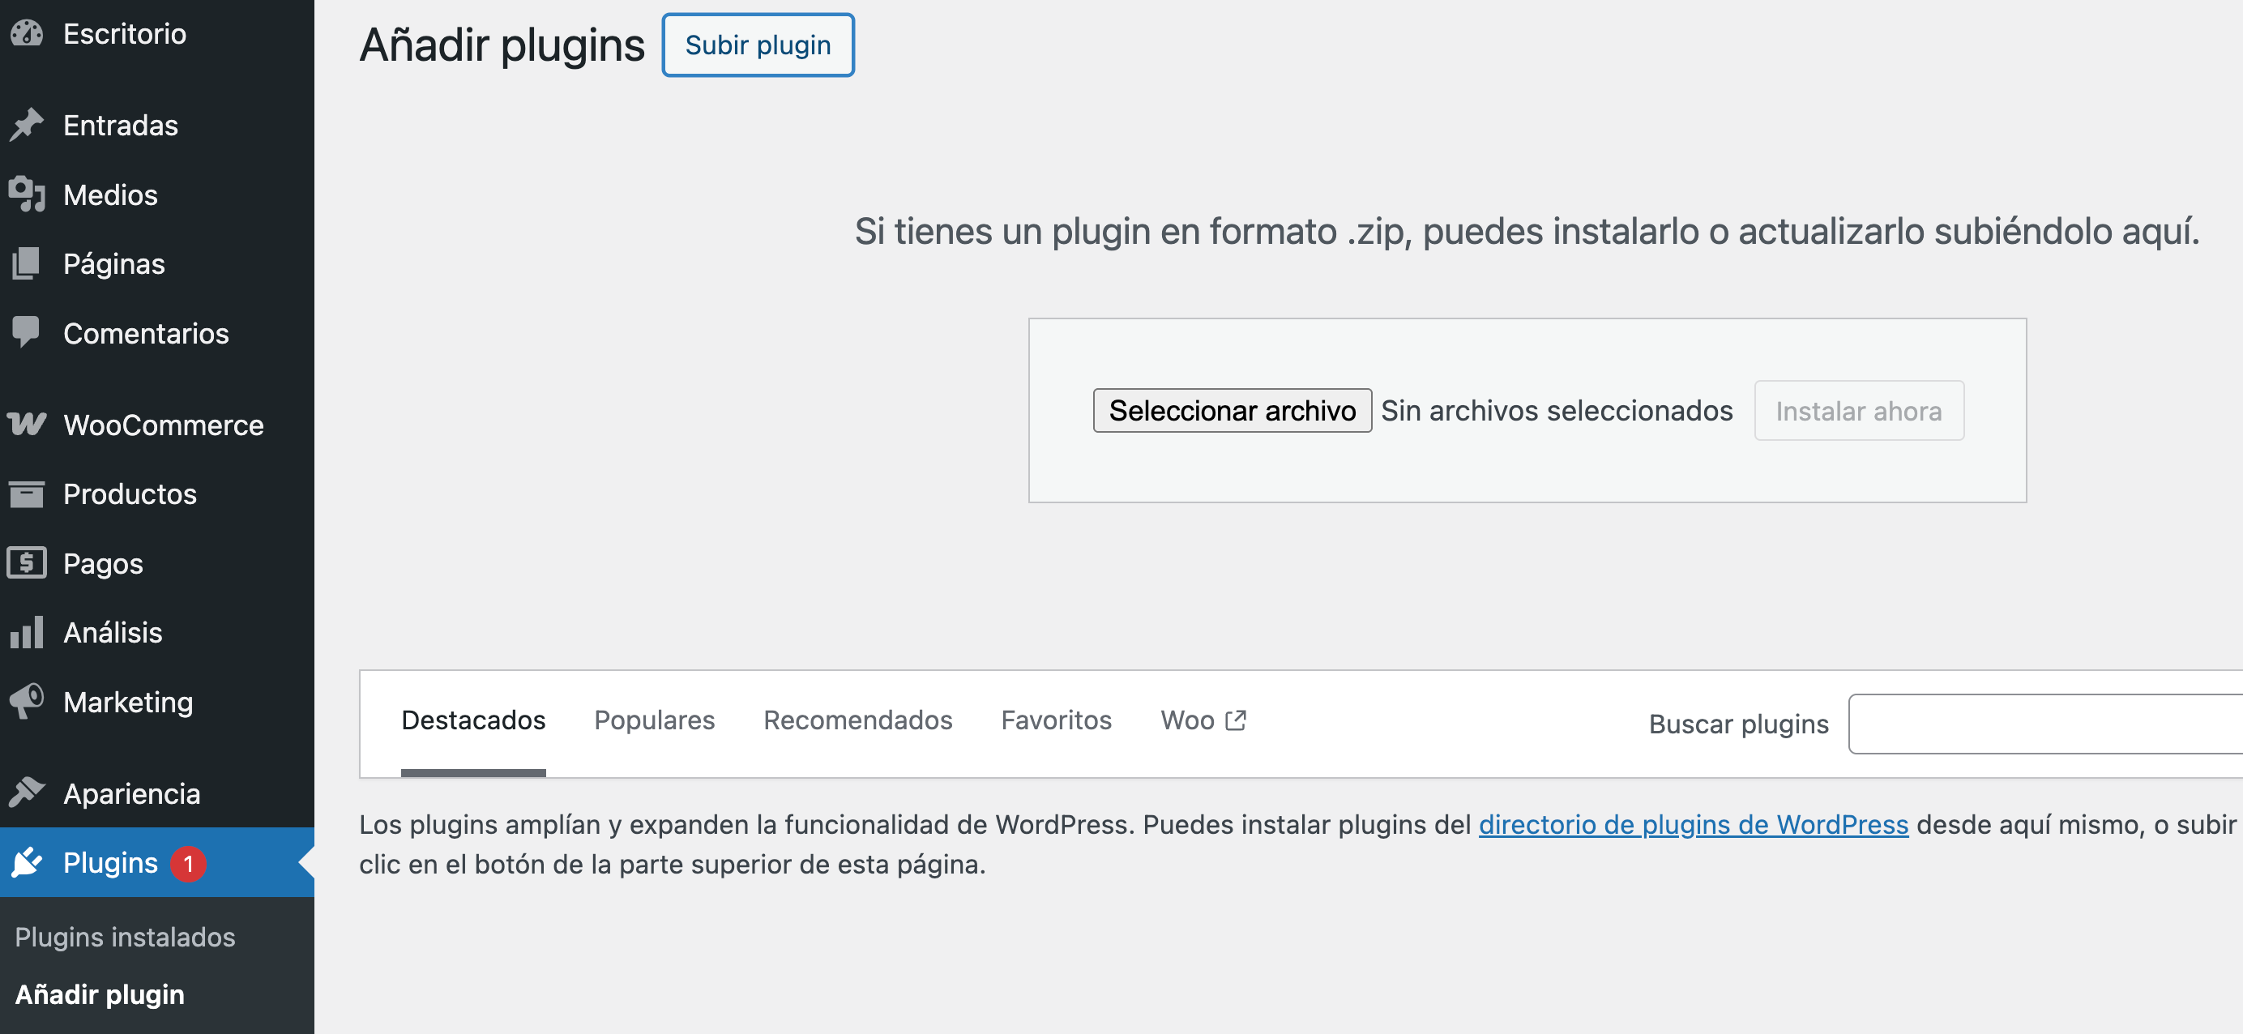
Task: Click the Seleccionar archivo button
Action: 1231,410
